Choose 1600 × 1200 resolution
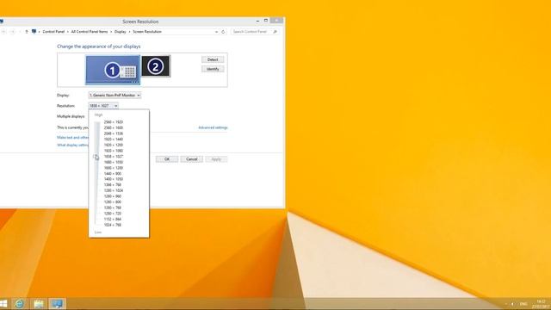The width and height of the screenshot is (551, 310). (113, 168)
